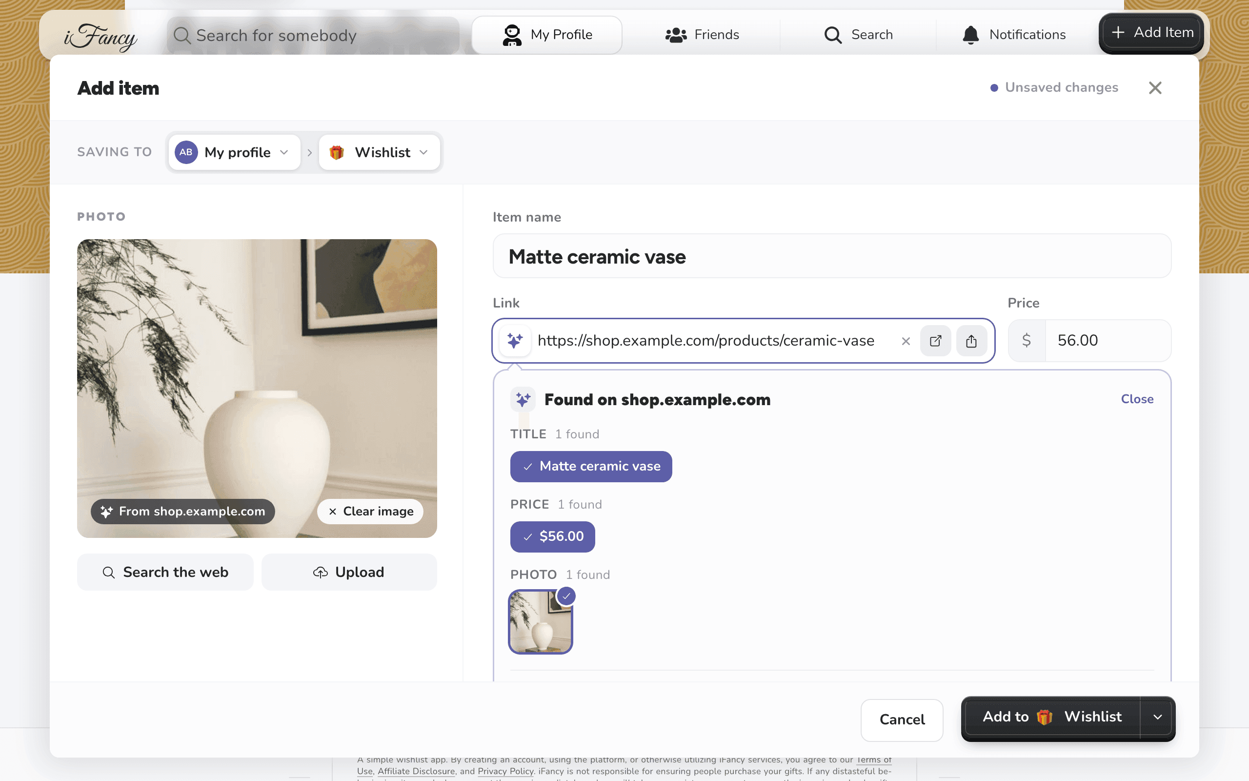The image size is (1249, 781).
Task: Open the Friends tab
Action: (702, 35)
